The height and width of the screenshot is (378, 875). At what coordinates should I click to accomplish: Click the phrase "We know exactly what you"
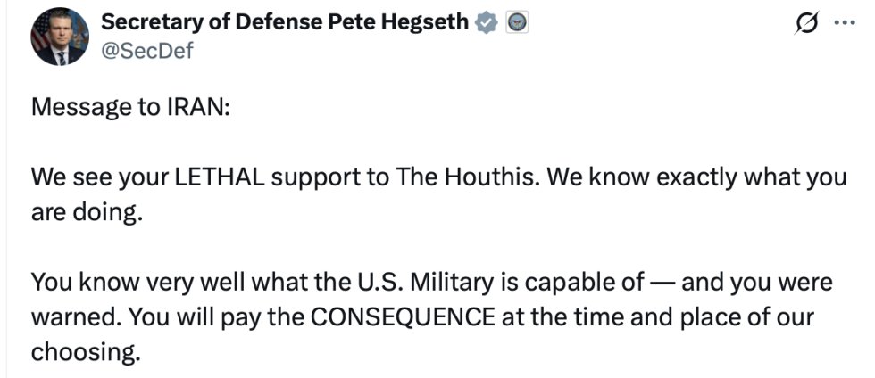(696, 177)
